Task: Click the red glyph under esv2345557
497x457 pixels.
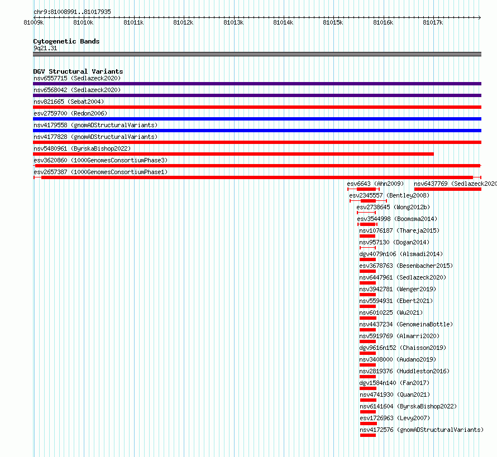Action: 369,201
